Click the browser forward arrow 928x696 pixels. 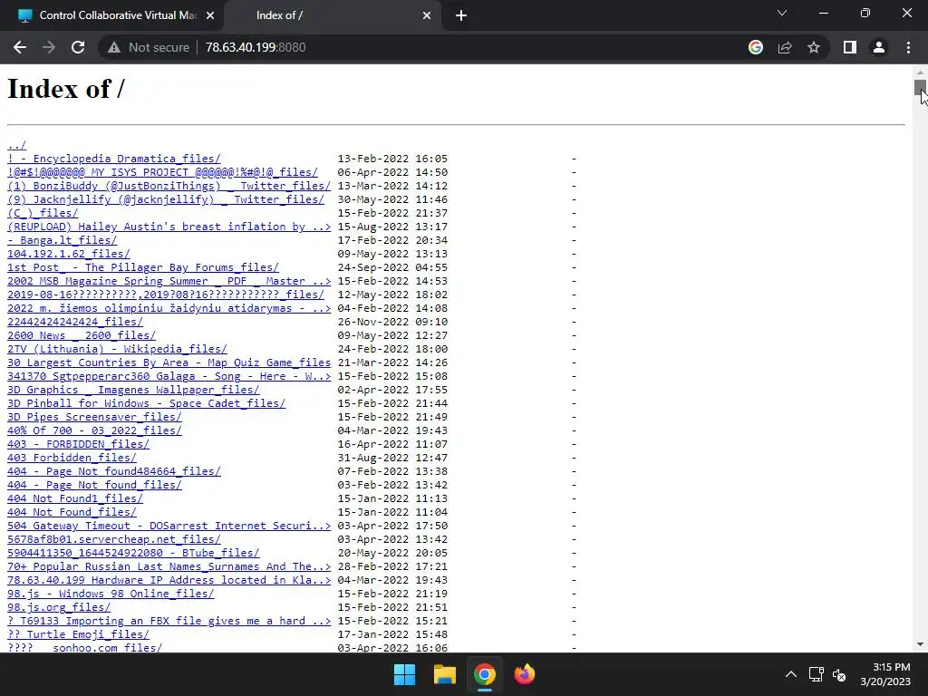pos(49,47)
